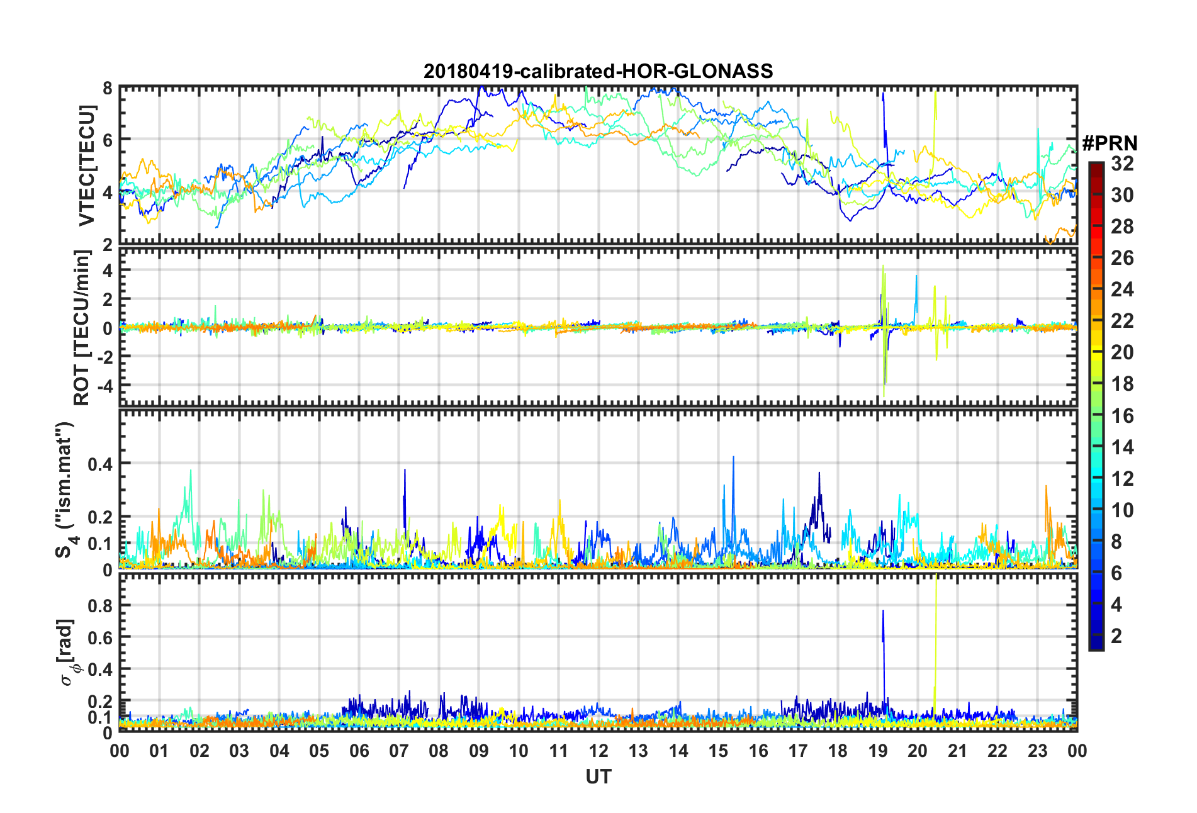Click the plot title 20180419-calibrated-HOR-GLONASS
1197x813 pixels.
598,71
